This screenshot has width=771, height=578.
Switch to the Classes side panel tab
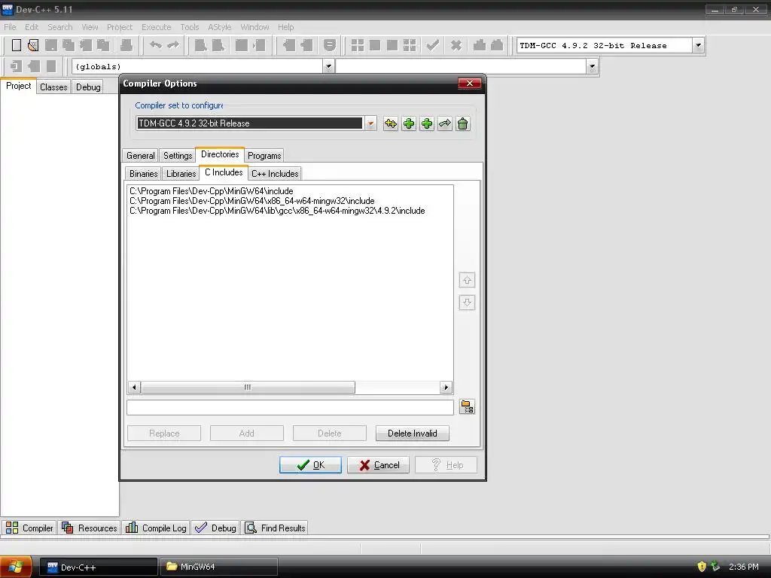pos(53,87)
